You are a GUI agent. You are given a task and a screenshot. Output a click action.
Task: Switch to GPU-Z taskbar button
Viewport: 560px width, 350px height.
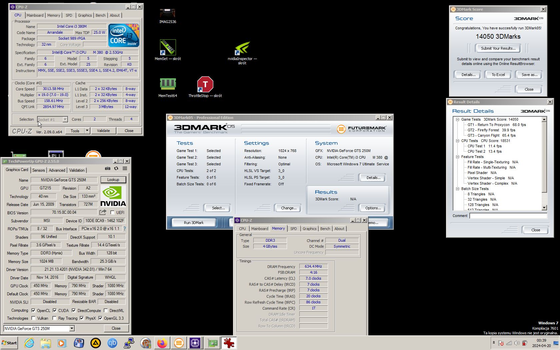pyautogui.click(x=212, y=343)
